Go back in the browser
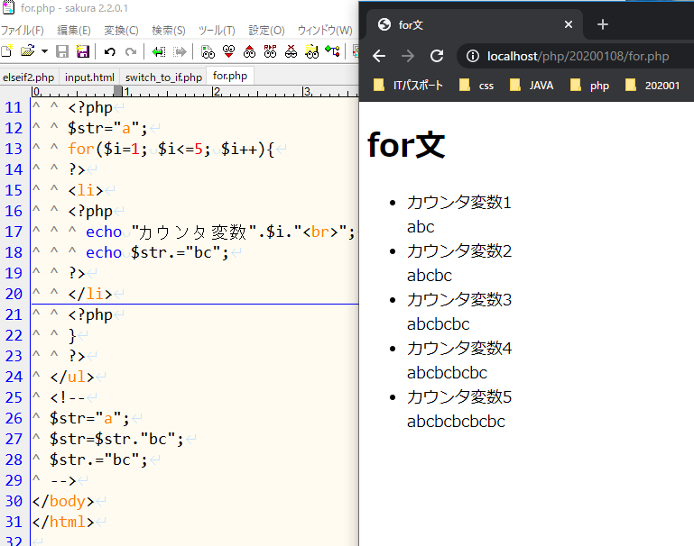The height and width of the screenshot is (546, 694). (379, 57)
